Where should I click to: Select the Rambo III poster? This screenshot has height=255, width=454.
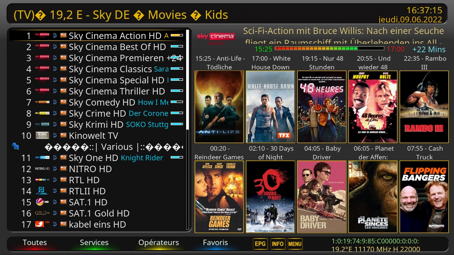pos(424,107)
